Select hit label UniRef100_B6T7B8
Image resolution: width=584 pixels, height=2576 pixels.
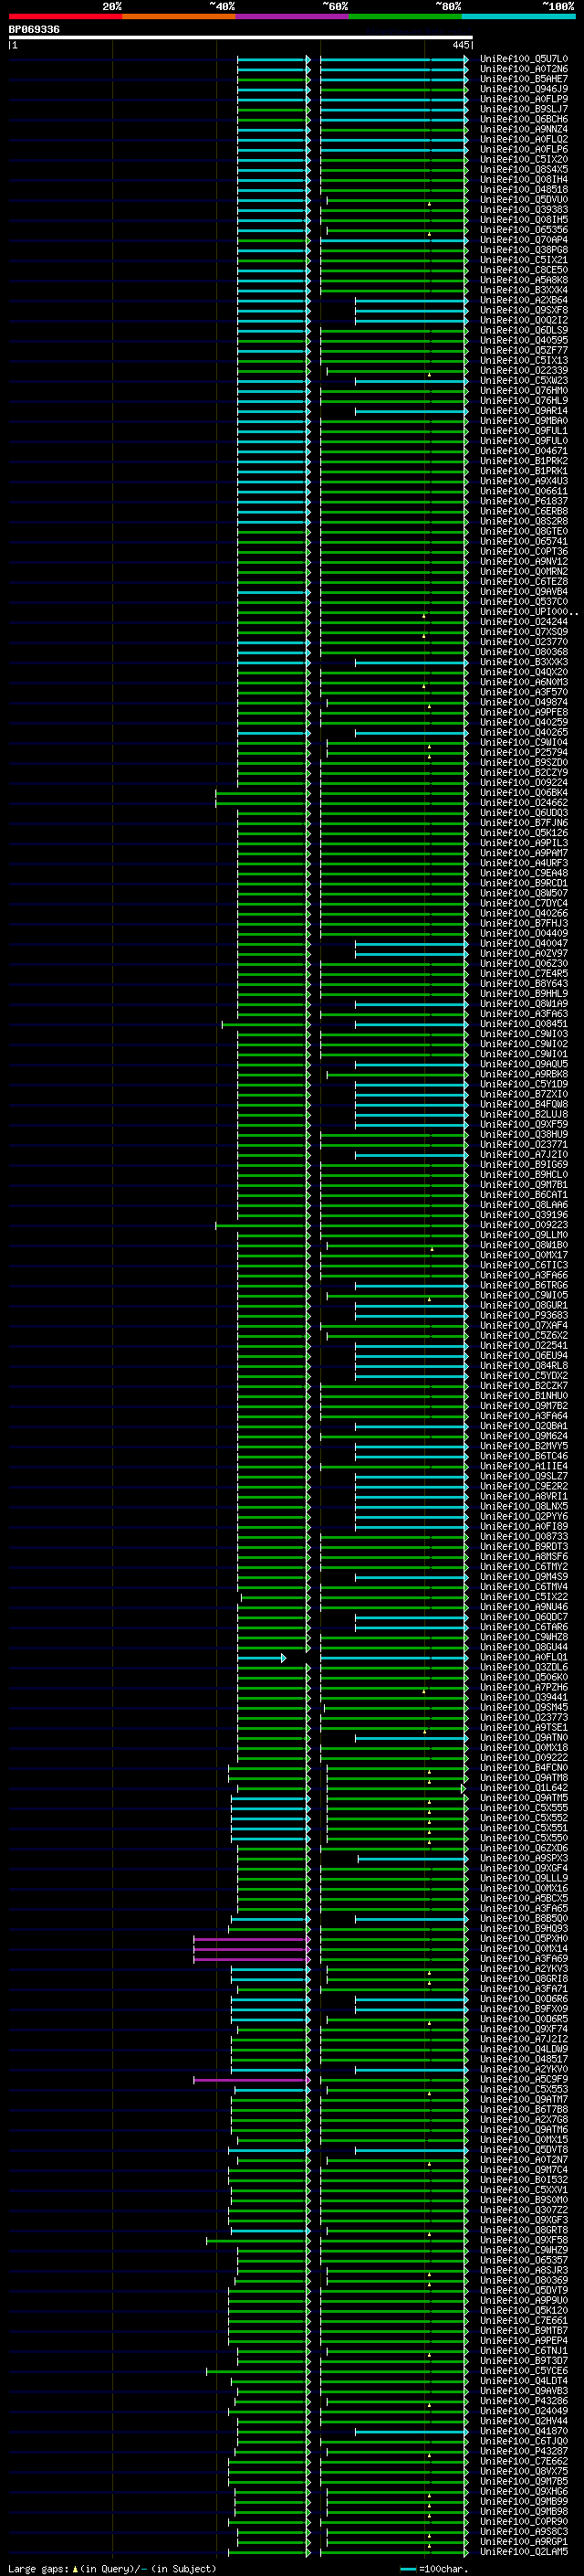click(x=523, y=2109)
